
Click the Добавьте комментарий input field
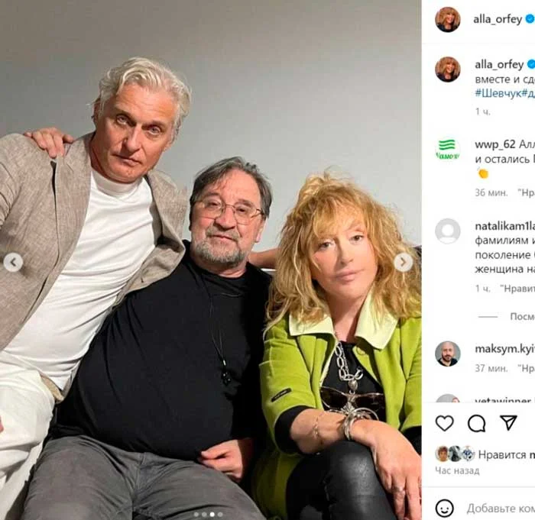(x=501, y=509)
